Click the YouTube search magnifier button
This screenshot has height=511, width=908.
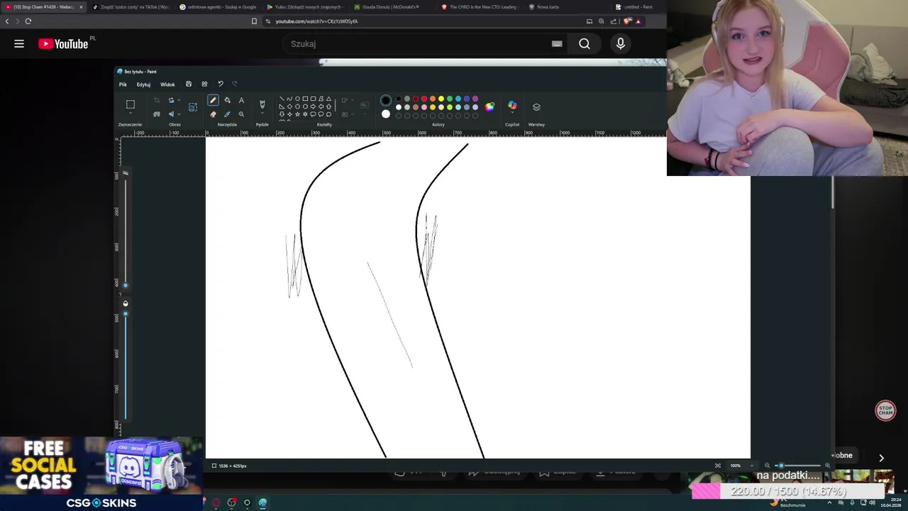click(x=584, y=44)
